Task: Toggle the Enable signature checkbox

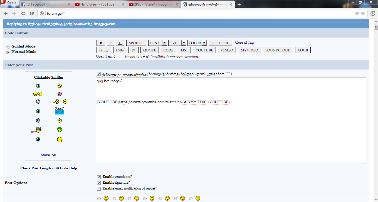Action: click(99, 183)
